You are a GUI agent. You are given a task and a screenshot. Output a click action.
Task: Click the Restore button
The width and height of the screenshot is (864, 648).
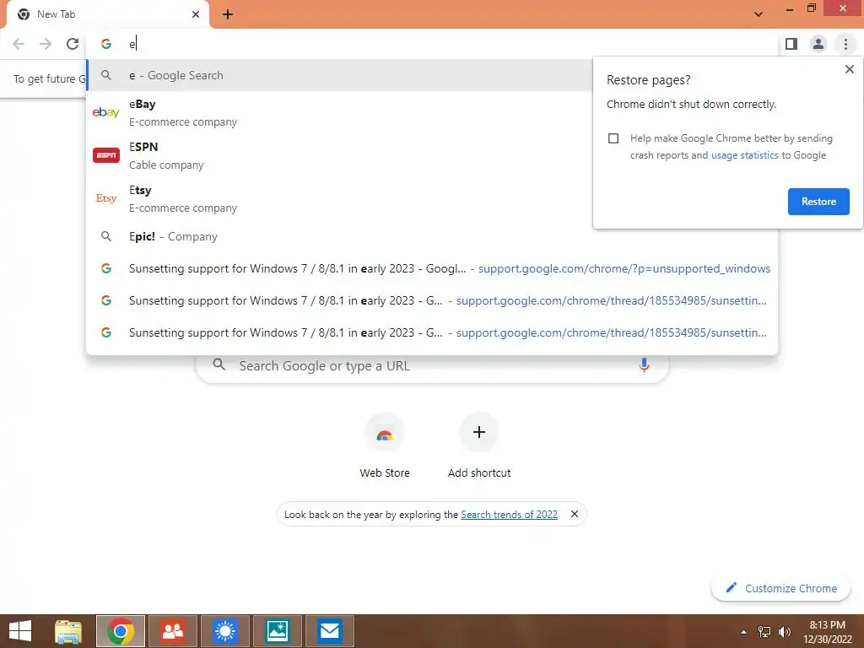(818, 202)
